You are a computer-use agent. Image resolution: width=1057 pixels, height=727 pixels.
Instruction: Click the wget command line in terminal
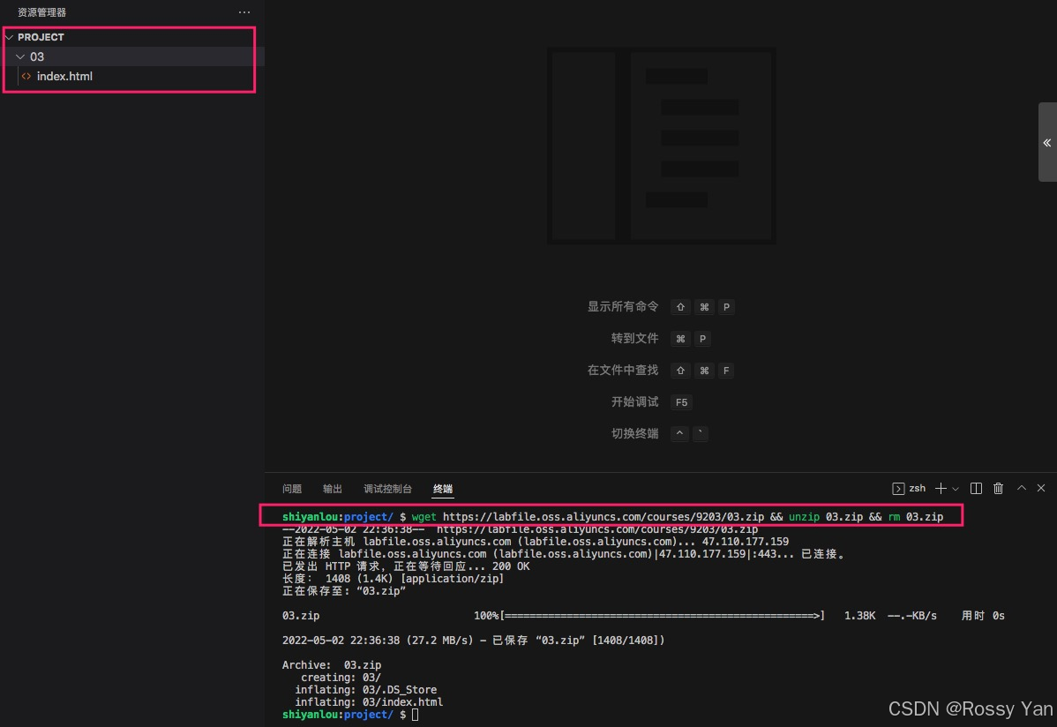tap(613, 517)
